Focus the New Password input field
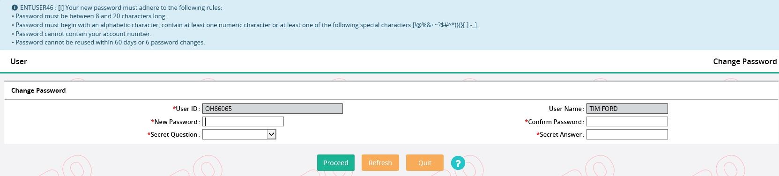The image size is (779, 176). 243,122
